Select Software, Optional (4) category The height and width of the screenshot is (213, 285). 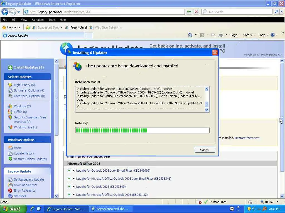point(29,90)
